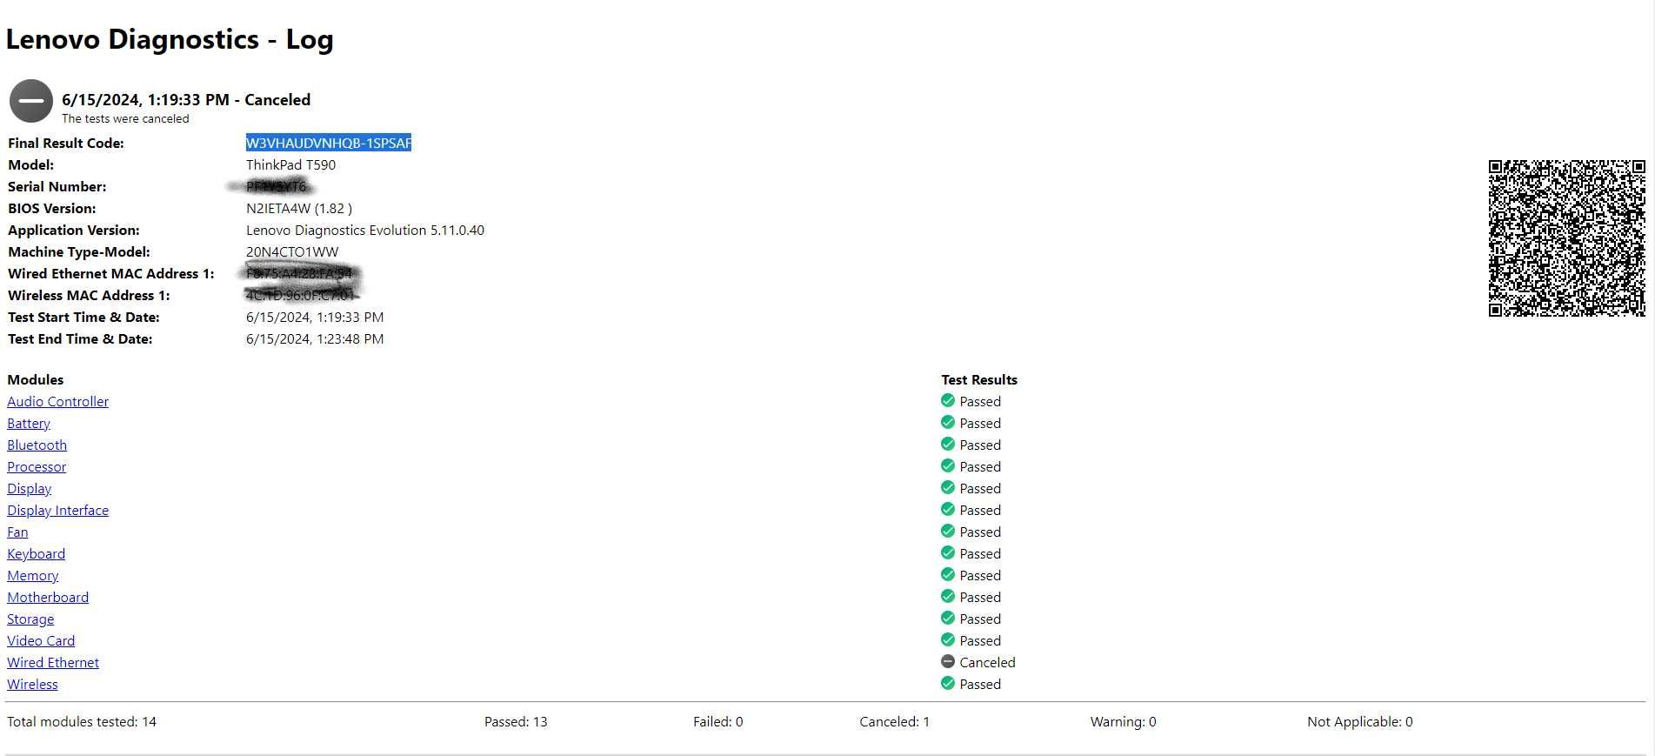
Task: Click the Warning: 0 summary count
Action: (1123, 721)
